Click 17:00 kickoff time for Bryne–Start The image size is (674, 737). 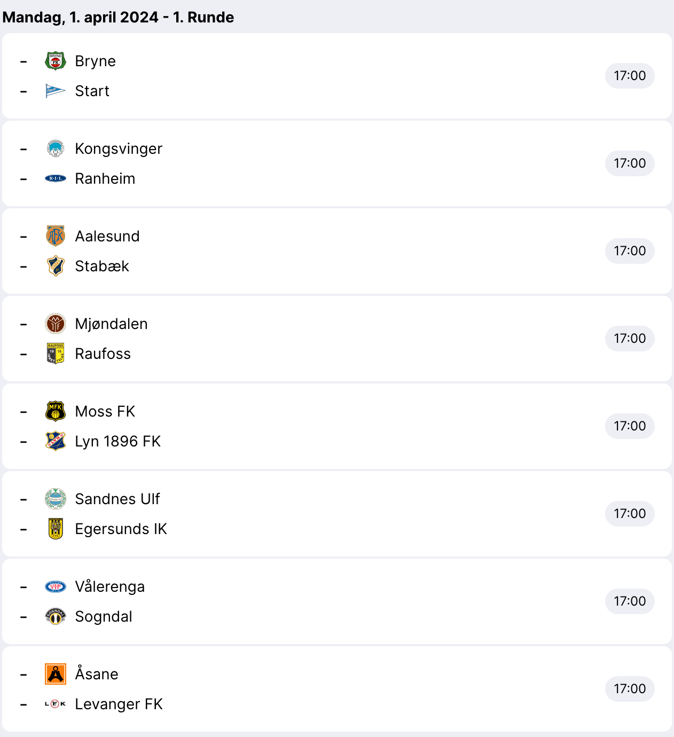[630, 76]
